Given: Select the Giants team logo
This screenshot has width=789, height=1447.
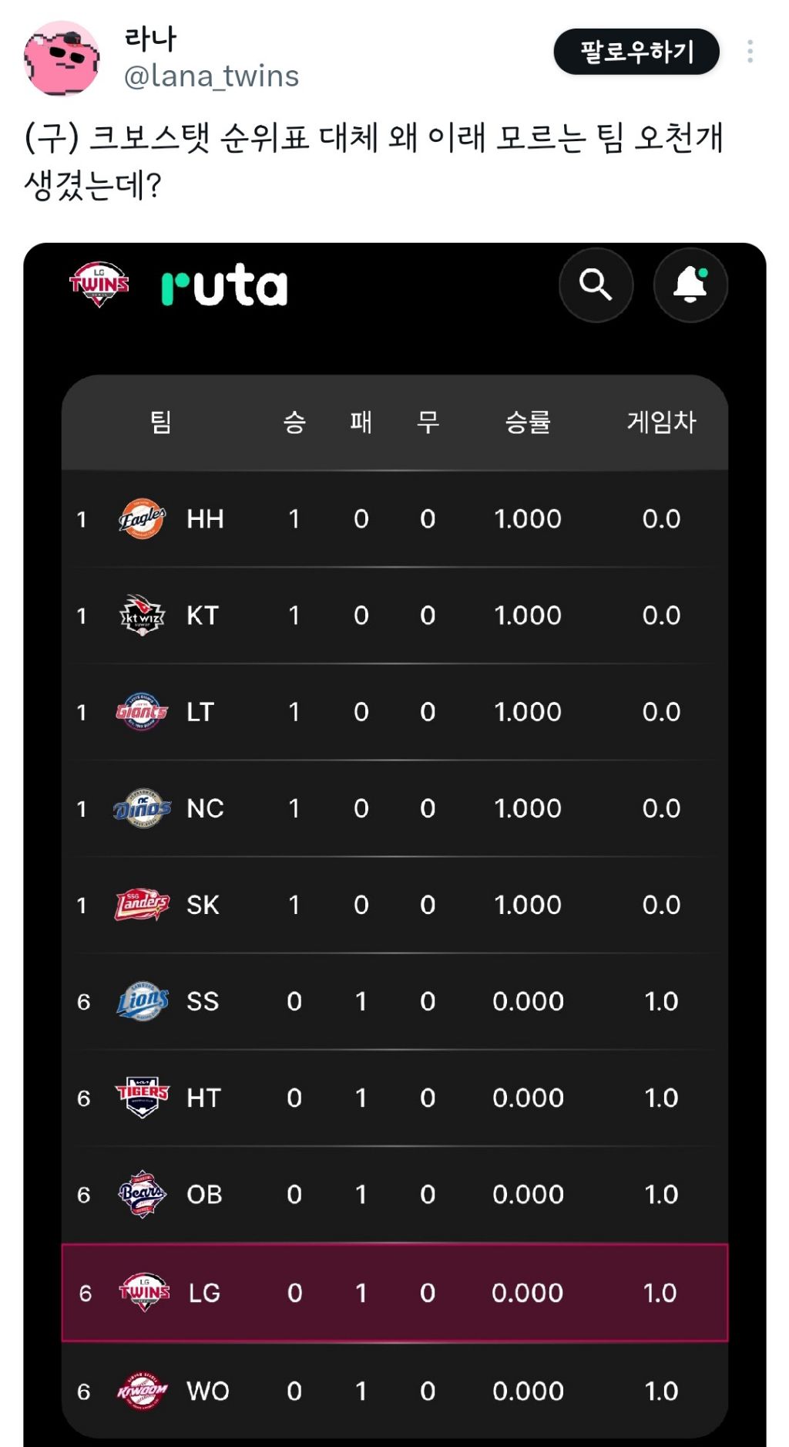Looking at the screenshot, I should pyautogui.click(x=142, y=712).
